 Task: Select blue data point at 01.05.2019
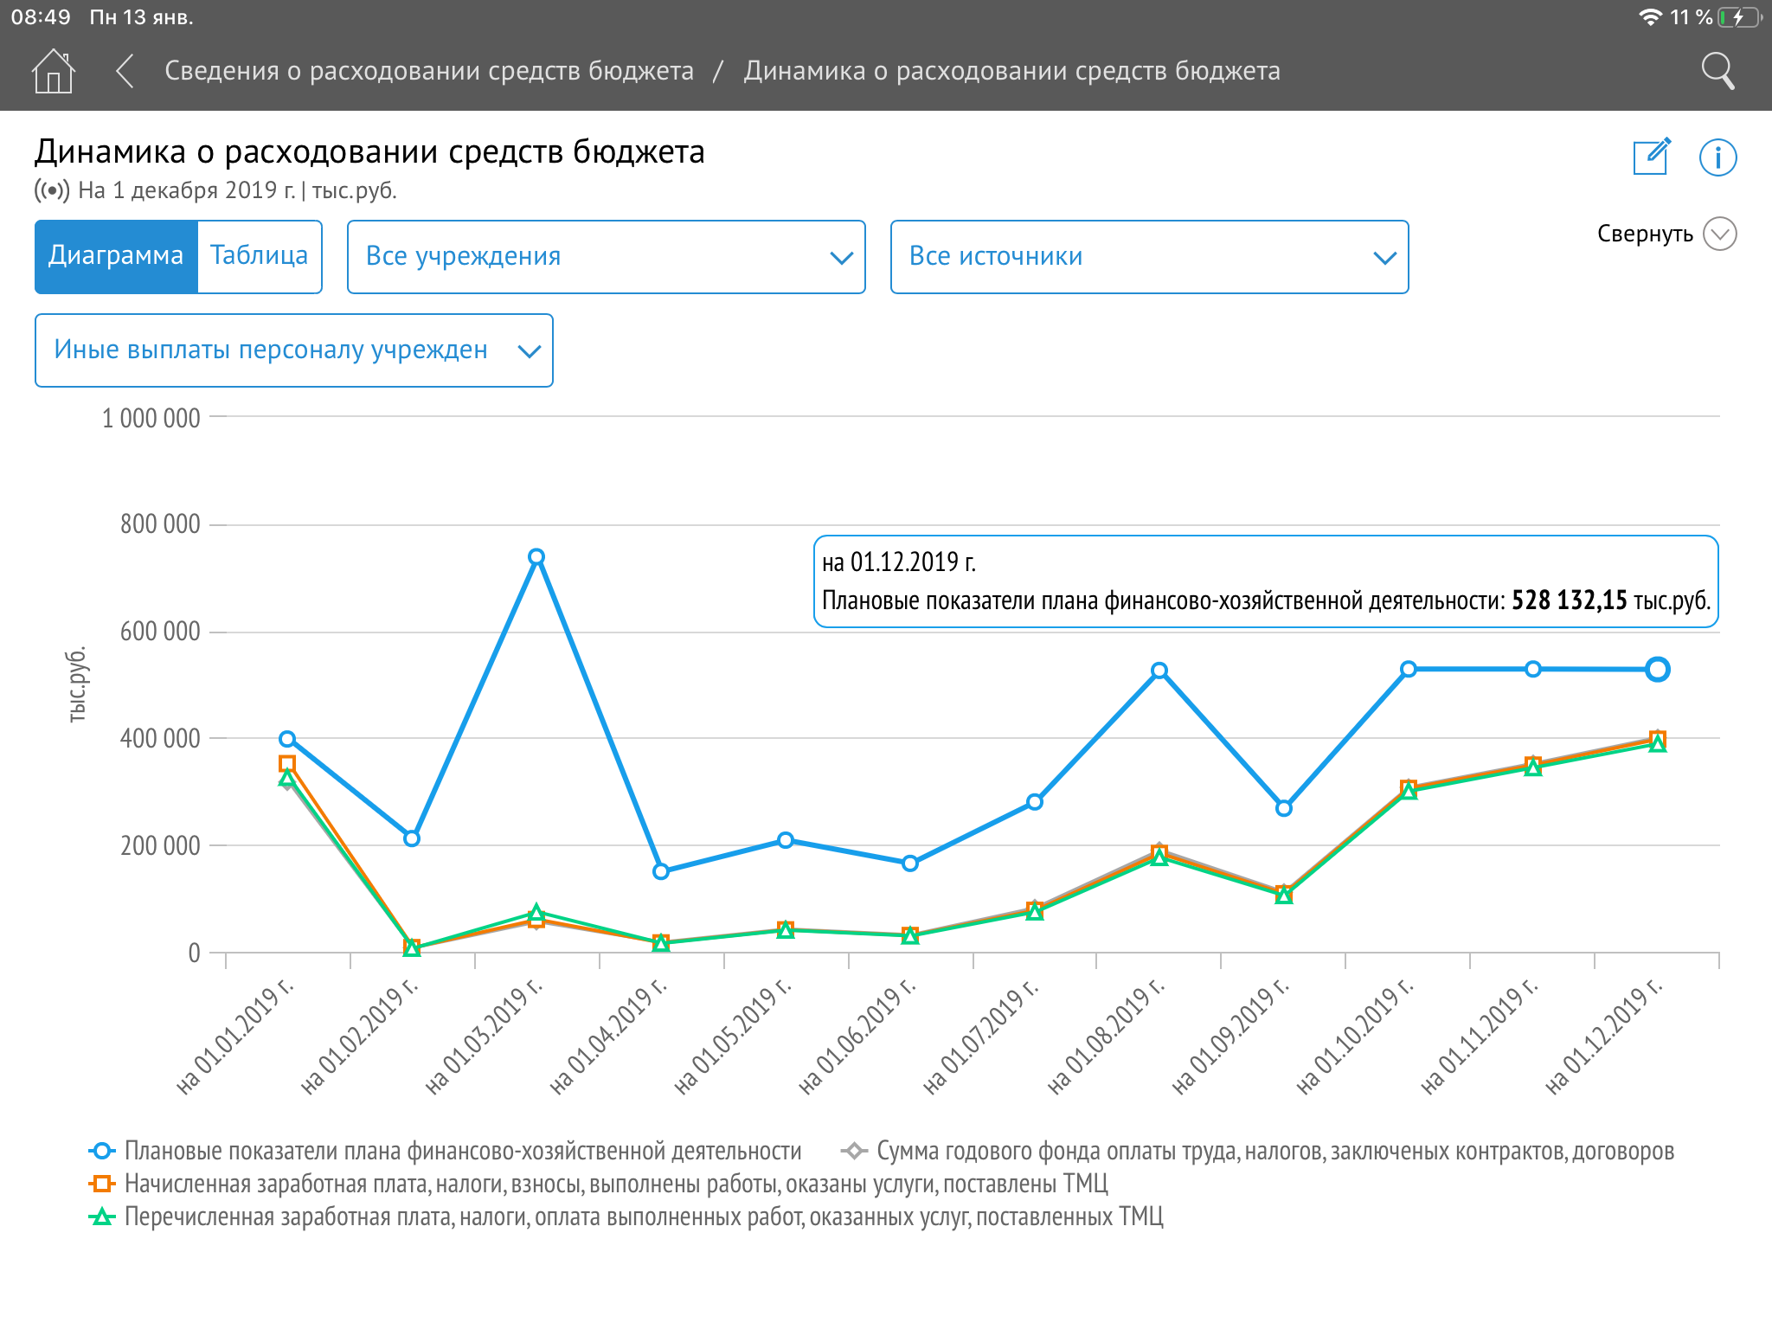[x=786, y=840]
